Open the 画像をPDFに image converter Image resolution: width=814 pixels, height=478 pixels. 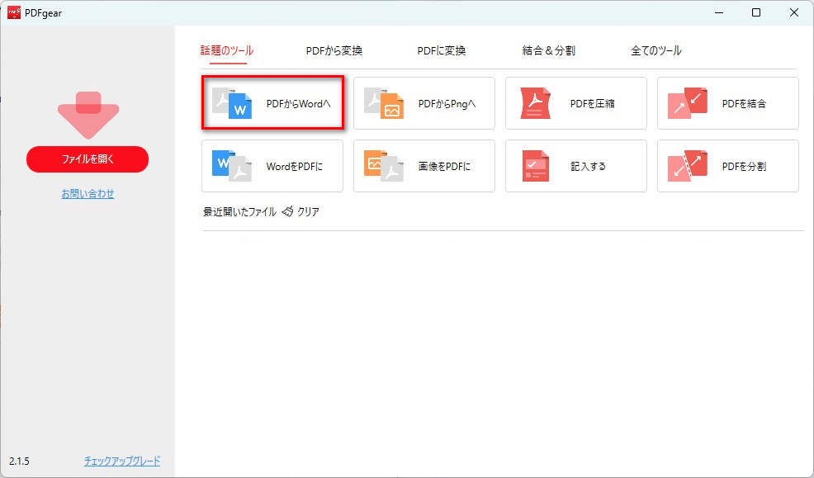click(424, 165)
